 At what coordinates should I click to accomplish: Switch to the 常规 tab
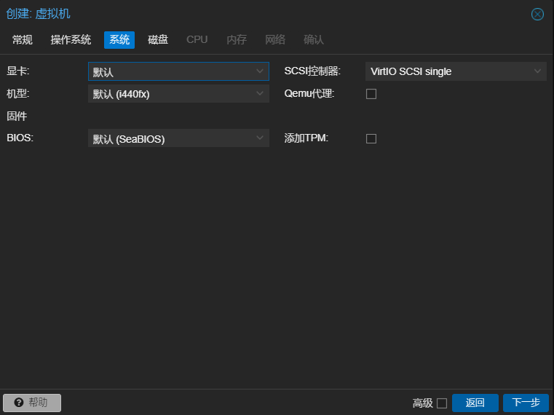(23, 39)
